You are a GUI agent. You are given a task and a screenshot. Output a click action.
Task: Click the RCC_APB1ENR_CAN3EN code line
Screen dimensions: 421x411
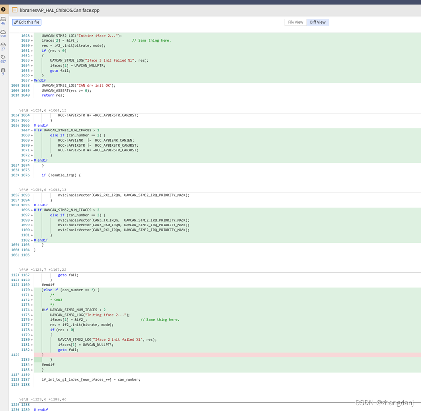point(96,140)
